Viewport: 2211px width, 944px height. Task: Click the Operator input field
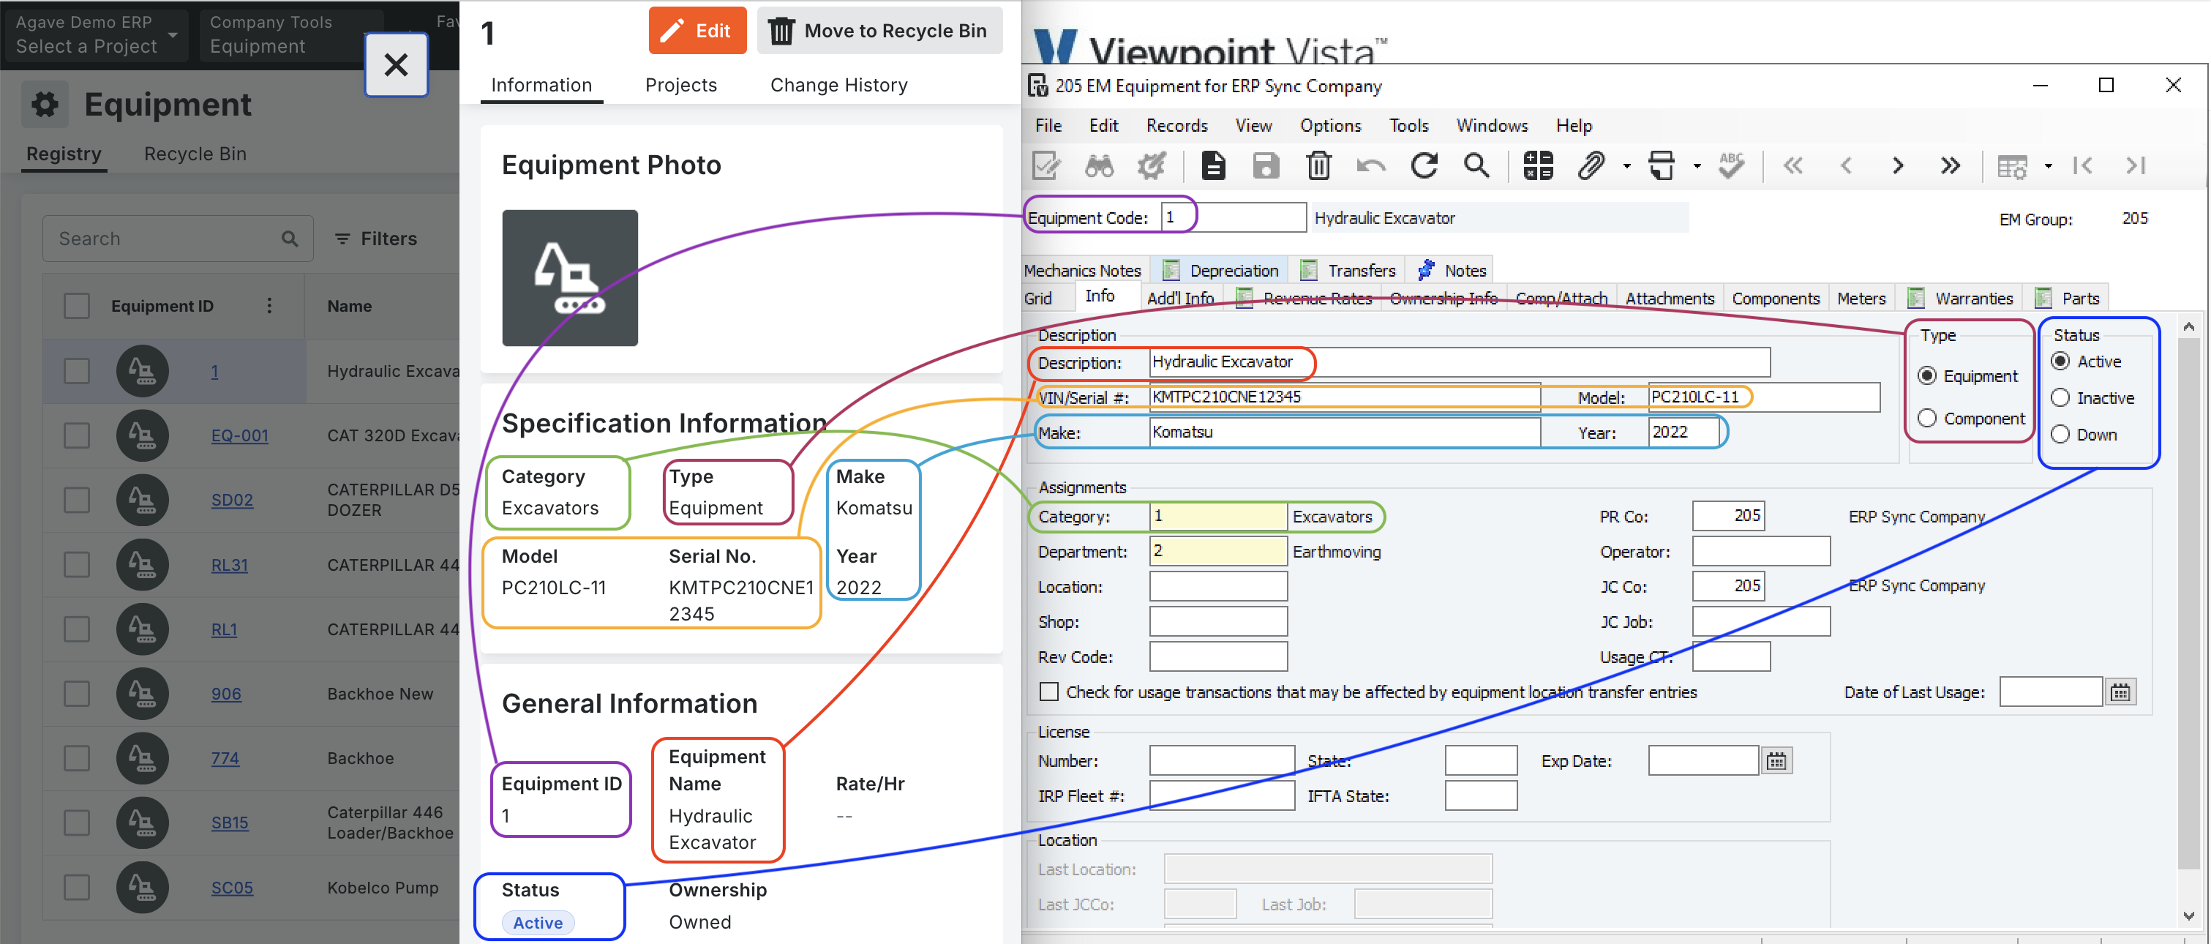[1761, 551]
